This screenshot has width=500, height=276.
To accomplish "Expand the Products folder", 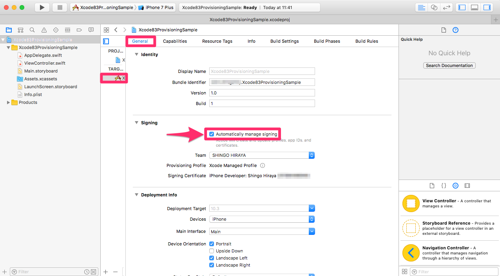I will (x=9, y=102).
